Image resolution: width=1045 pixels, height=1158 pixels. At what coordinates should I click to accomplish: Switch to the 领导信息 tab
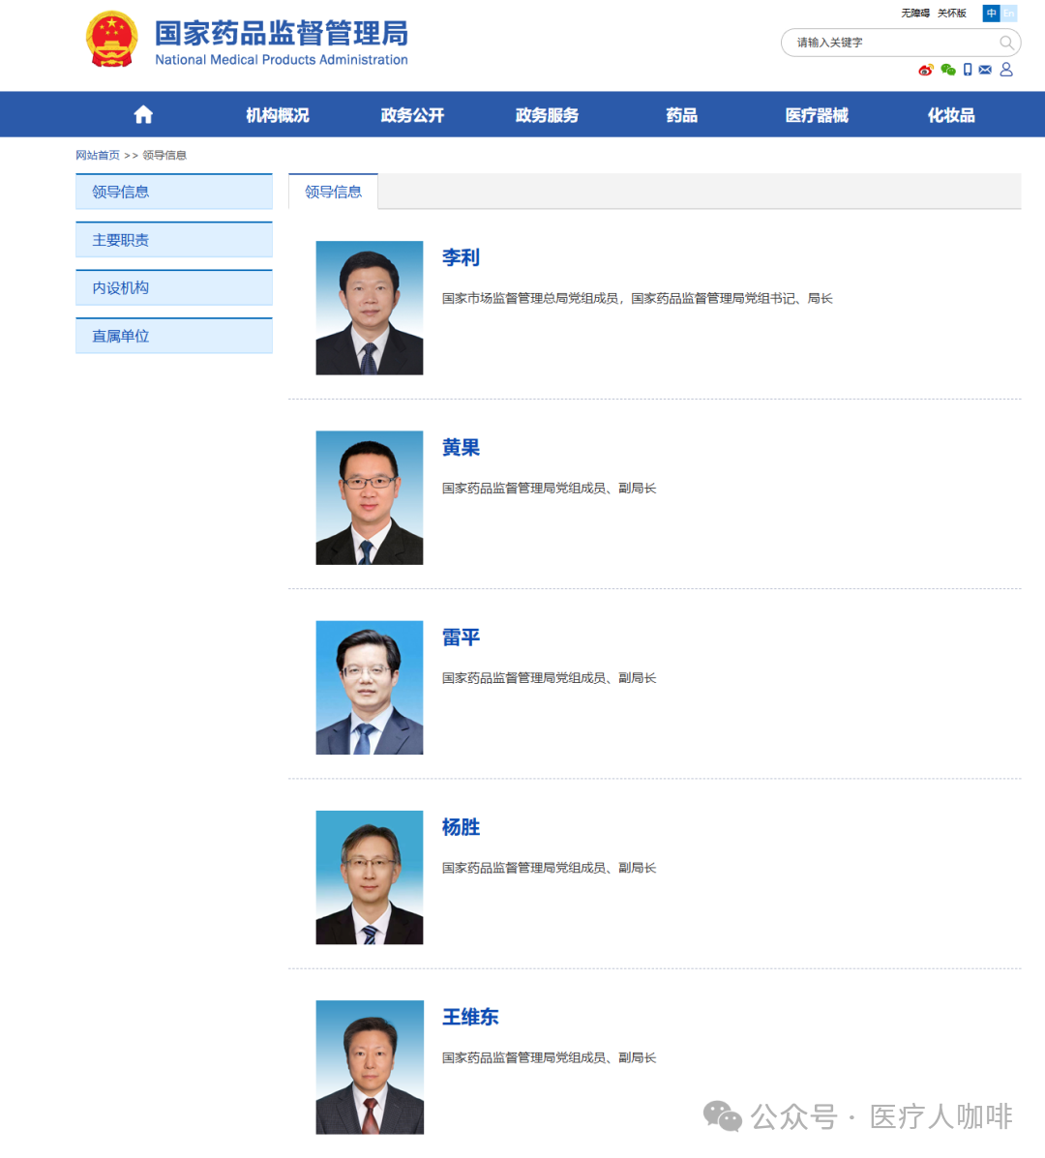[333, 192]
